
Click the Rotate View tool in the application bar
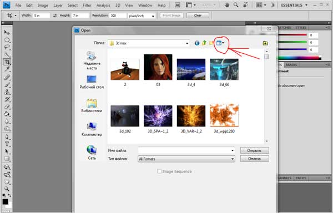(x=245, y=5)
